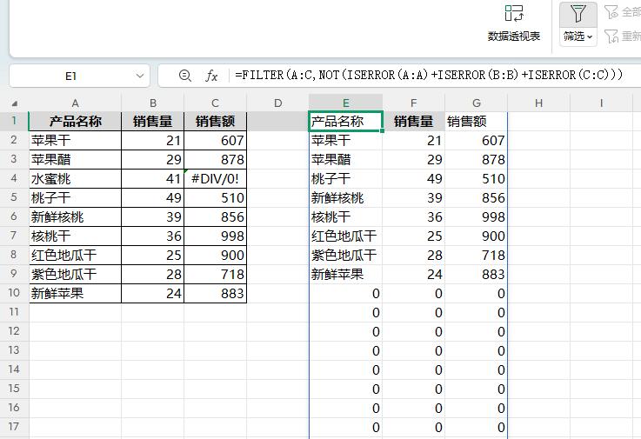
Task: Click the select-all corner triangle
Action: click(x=14, y=103)
